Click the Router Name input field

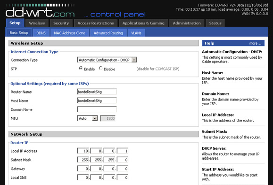pyautogui.click(x=97, y=92)
